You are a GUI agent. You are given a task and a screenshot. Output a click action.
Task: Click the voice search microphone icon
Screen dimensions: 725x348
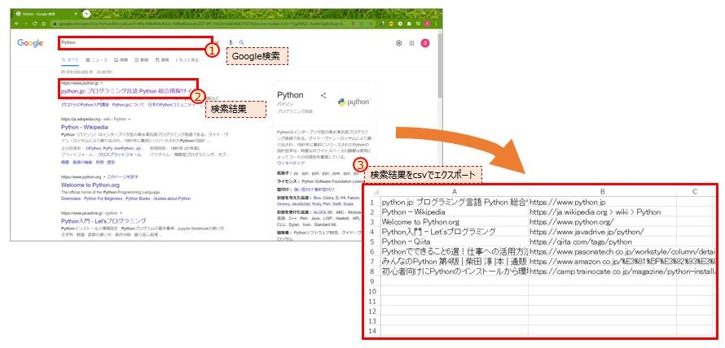pyautogui.click(x=231, y=42)
